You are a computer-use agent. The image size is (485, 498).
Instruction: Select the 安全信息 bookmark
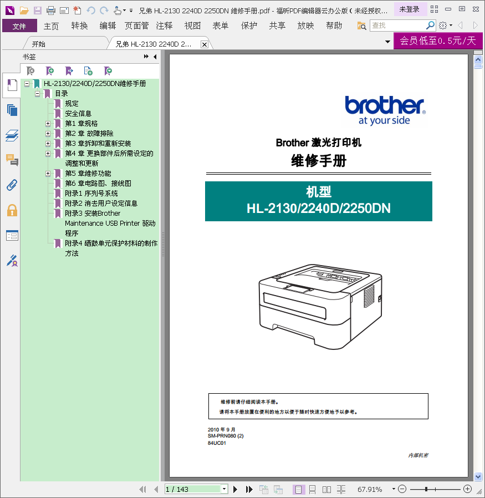click(78, 114)
